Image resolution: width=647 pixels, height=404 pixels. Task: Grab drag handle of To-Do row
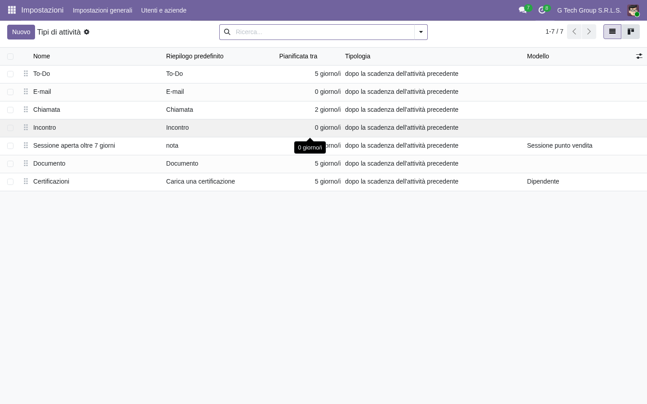[x=26, y=74]
